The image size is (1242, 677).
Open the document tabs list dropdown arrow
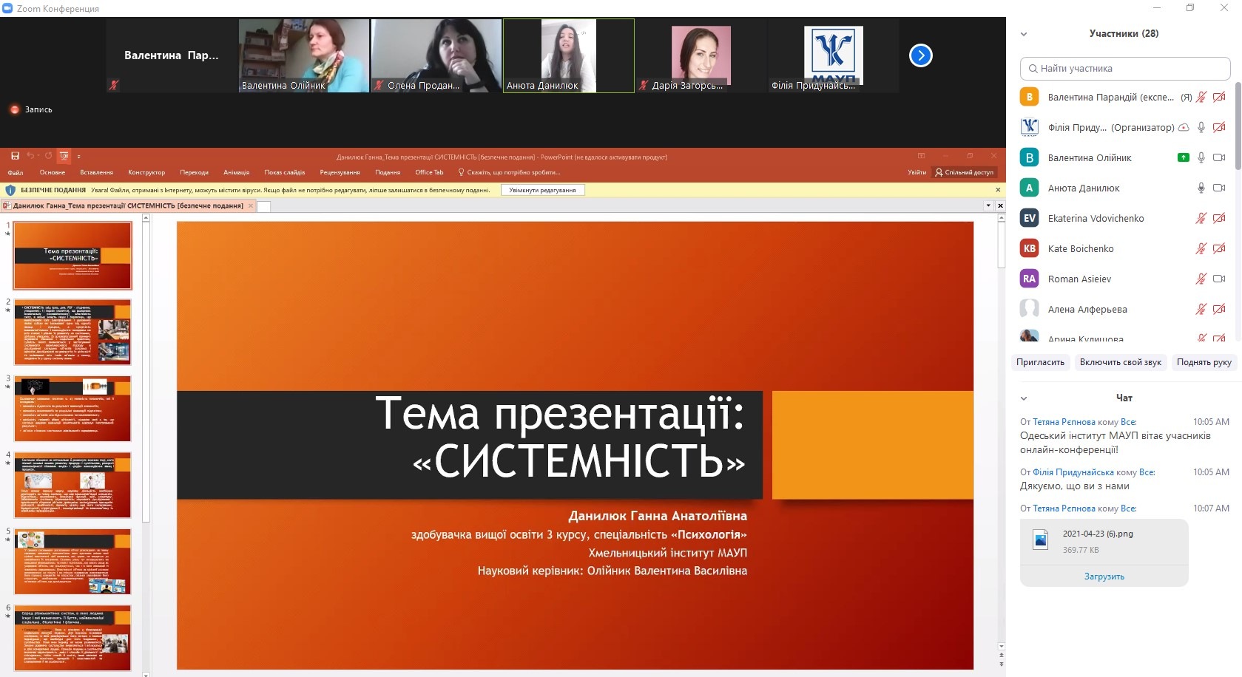pyautogui.click(x=988, y=206)
